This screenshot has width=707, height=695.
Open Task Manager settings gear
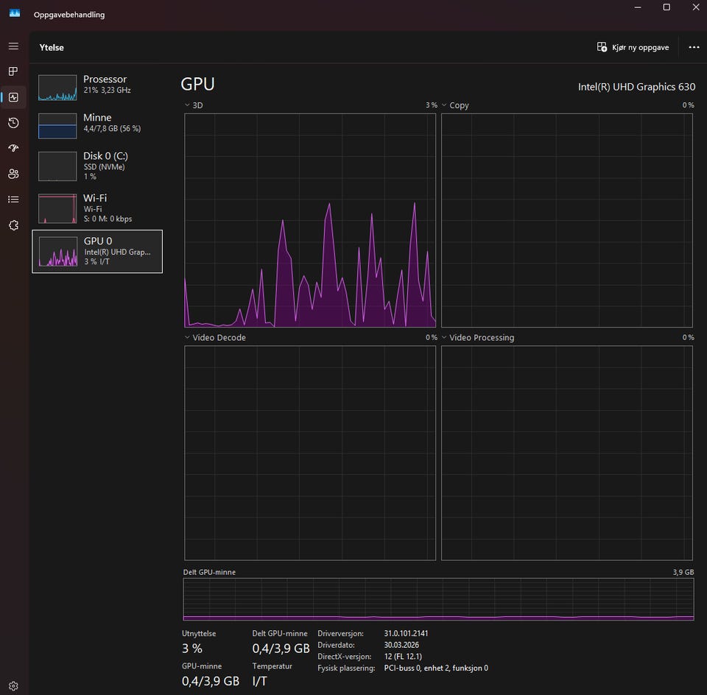(13, 685)
